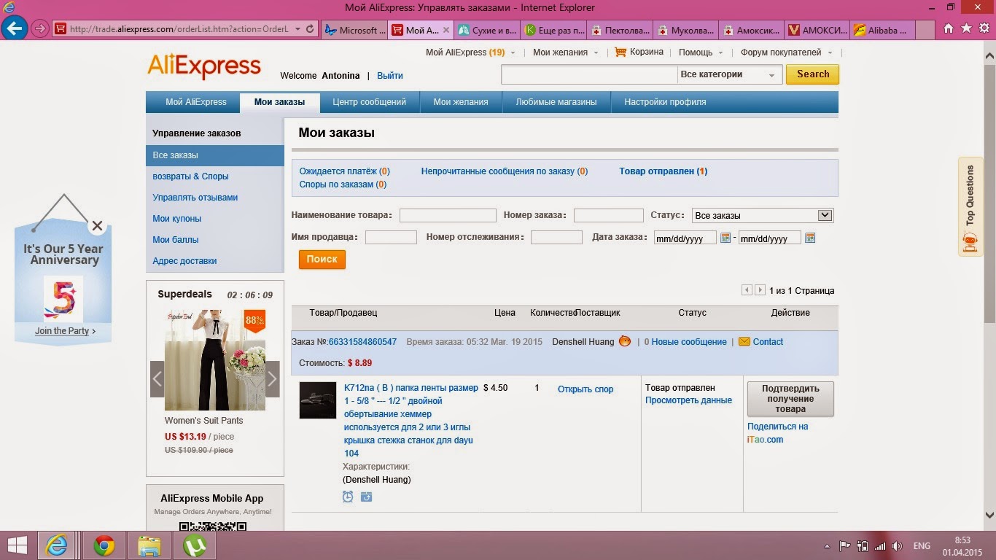
Task: Switch to Microsoft browser tab
Action: [355, 30]
